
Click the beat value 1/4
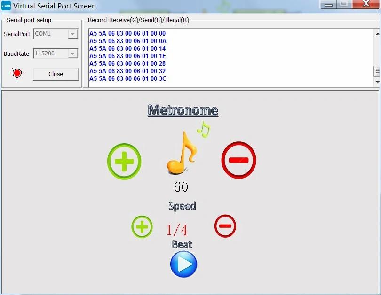pos(177,230)
